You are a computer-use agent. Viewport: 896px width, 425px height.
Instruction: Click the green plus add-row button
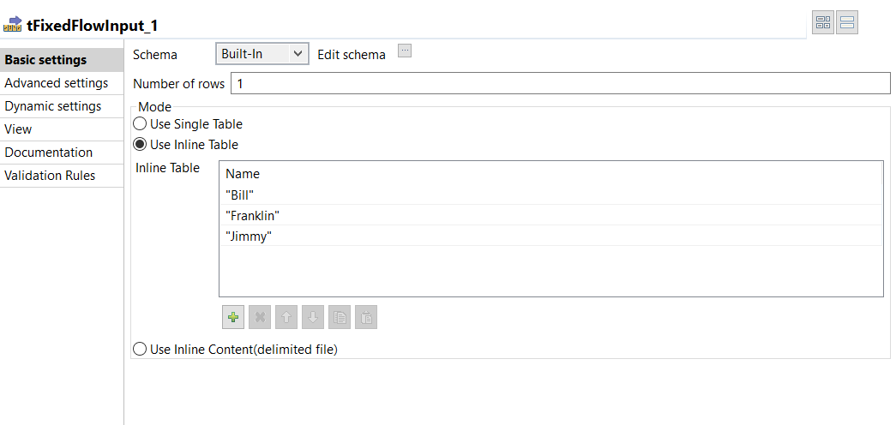point(233,317)
